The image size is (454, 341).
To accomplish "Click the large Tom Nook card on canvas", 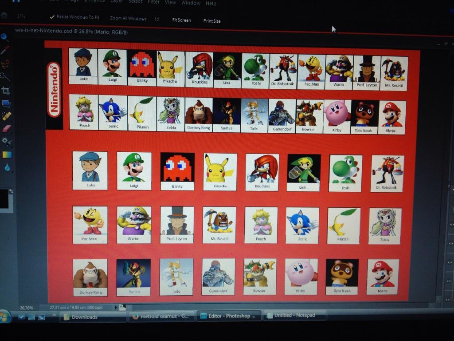I will 342,277.
